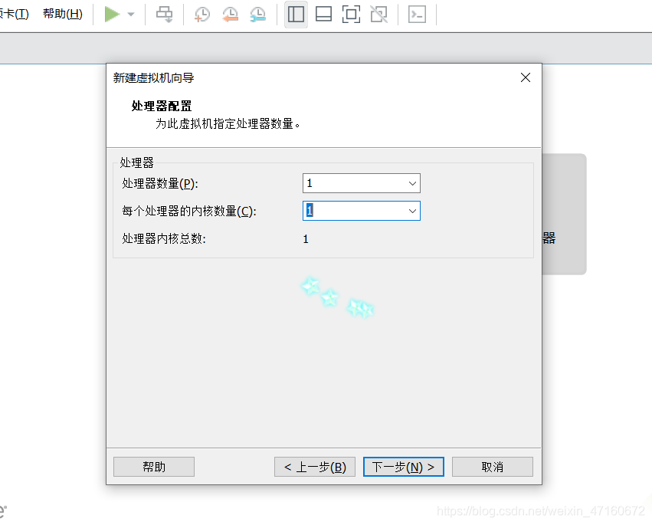Click the unity mode toolbar icon
Screen dimensions: 652x525
[378, 15]
